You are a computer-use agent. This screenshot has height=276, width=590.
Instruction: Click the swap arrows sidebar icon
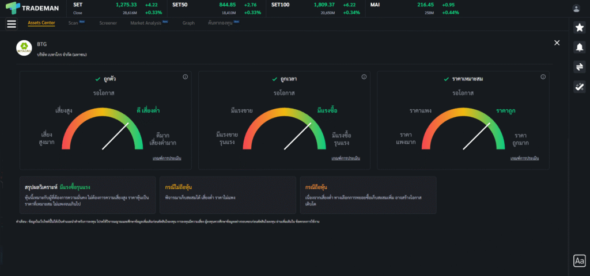[x=580, y=67]
